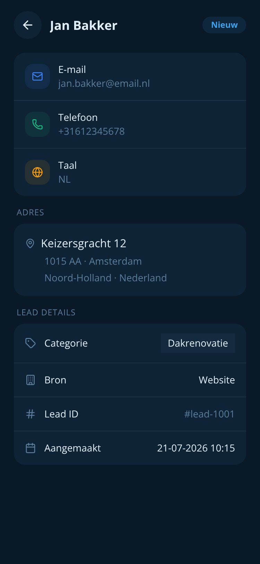
Task: Tap the blue envelope e-mail icon
Action: click(x=37, y=76)
